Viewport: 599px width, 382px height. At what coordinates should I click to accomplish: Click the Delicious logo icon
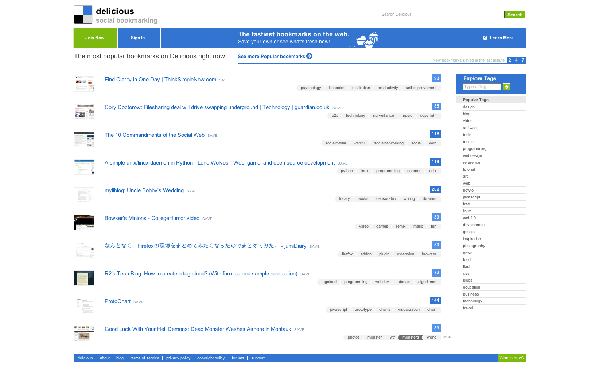83,15
